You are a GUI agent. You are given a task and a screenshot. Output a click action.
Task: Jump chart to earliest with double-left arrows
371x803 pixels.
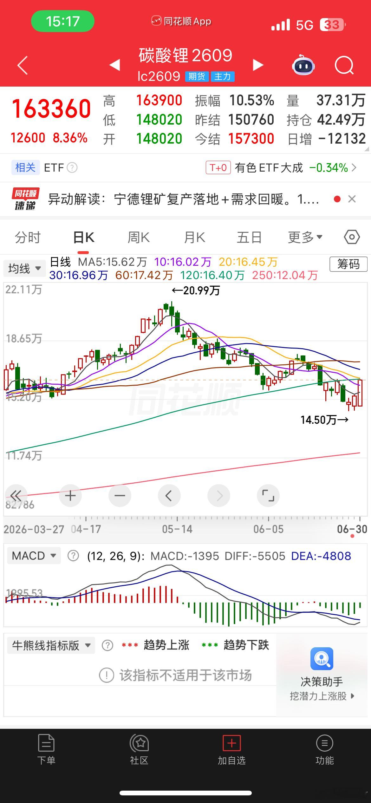16,495
